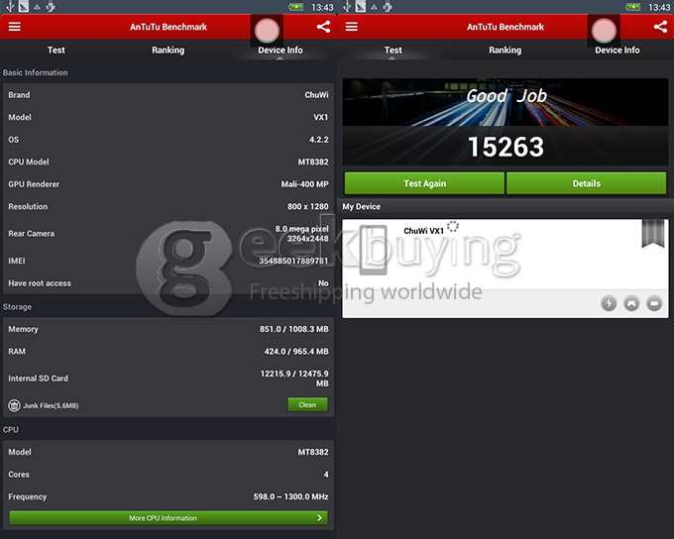Tap phone device image in My Device card
Viewport: 674px width, 539px height.
[x=373, y=250]
